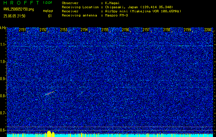Click the 2157 time marker
The image size is (216, 137).
pos(146,30)
